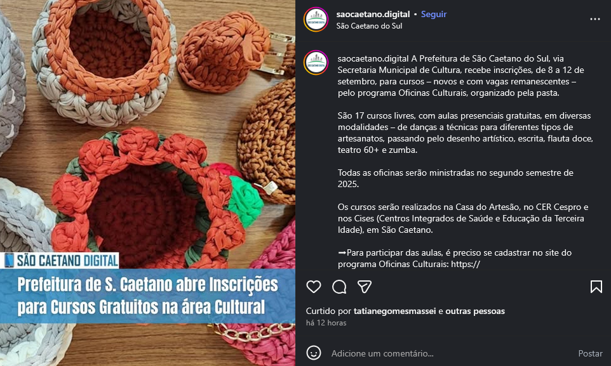Open the three-dot more options menu
This screenshot has height=366, width=611.
tap(595, 19)
